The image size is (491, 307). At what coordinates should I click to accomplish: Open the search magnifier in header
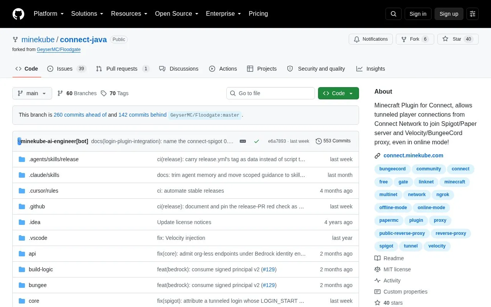click(x=394, y=14)
